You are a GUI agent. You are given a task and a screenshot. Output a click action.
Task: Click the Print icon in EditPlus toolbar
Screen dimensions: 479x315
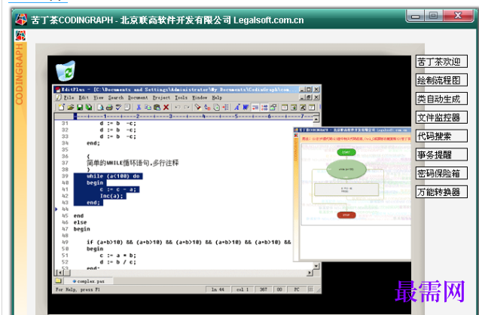pyautogui.click(x=109, y=107)
